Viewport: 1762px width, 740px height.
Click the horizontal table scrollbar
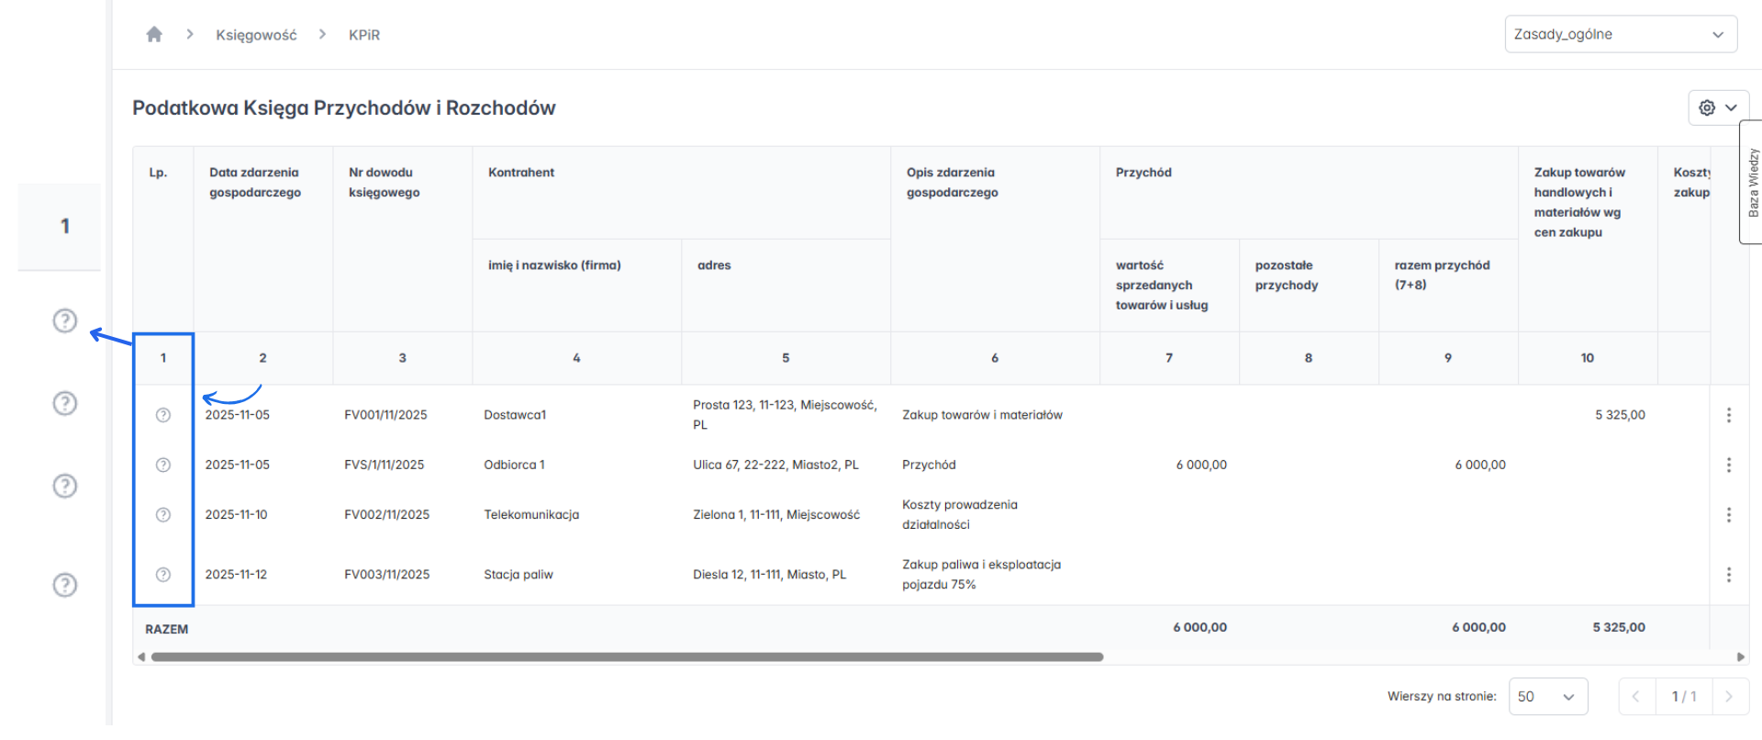point(627,657)
